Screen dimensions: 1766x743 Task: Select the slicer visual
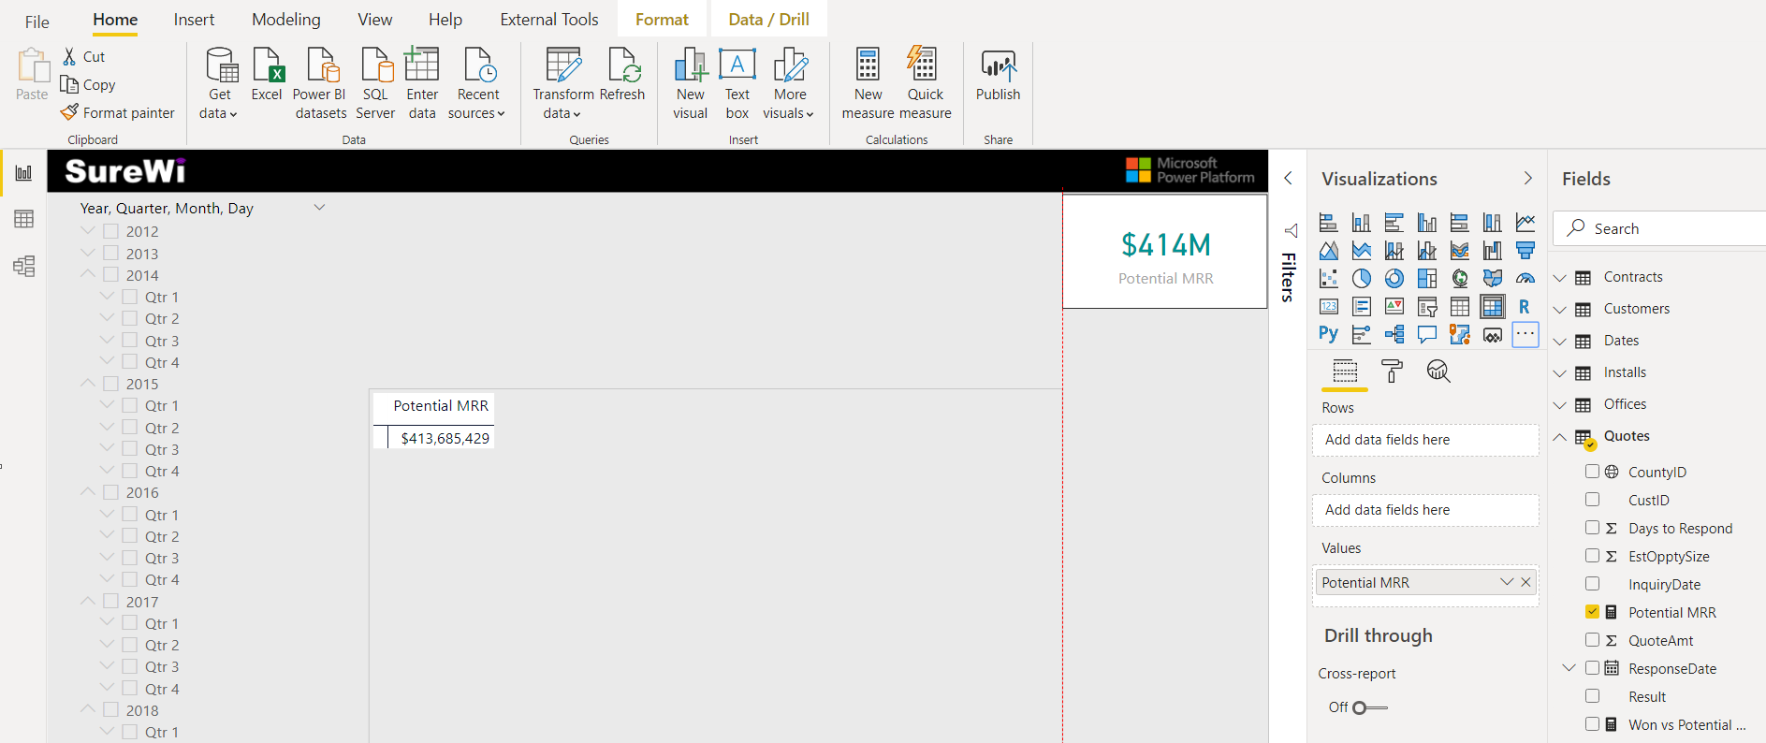(1427, 307)
